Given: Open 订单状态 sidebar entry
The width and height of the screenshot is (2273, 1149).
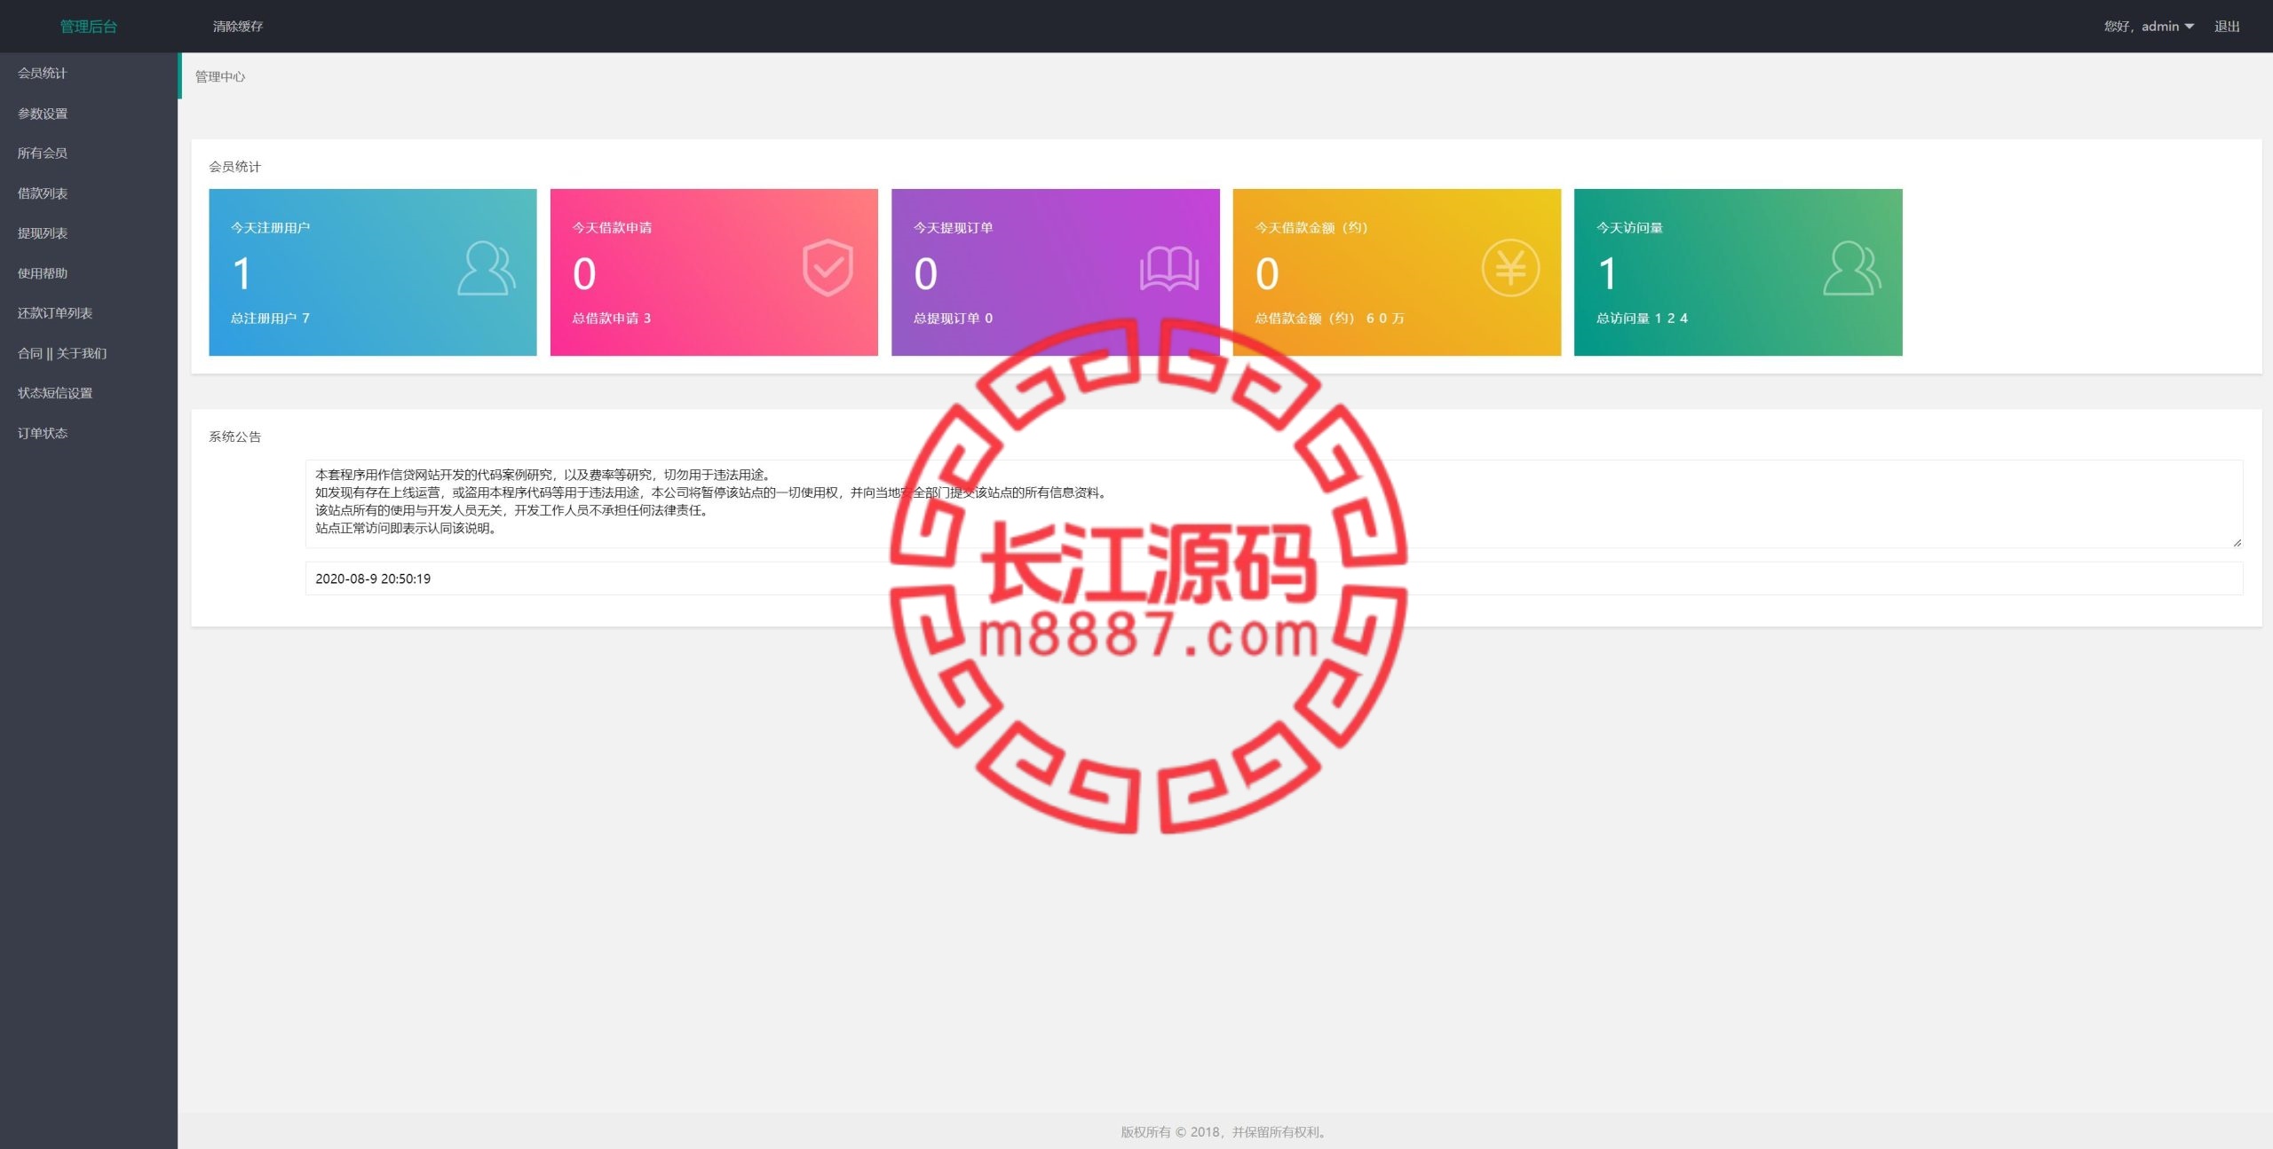Looking at the screenshot, I should click(89, 432).
